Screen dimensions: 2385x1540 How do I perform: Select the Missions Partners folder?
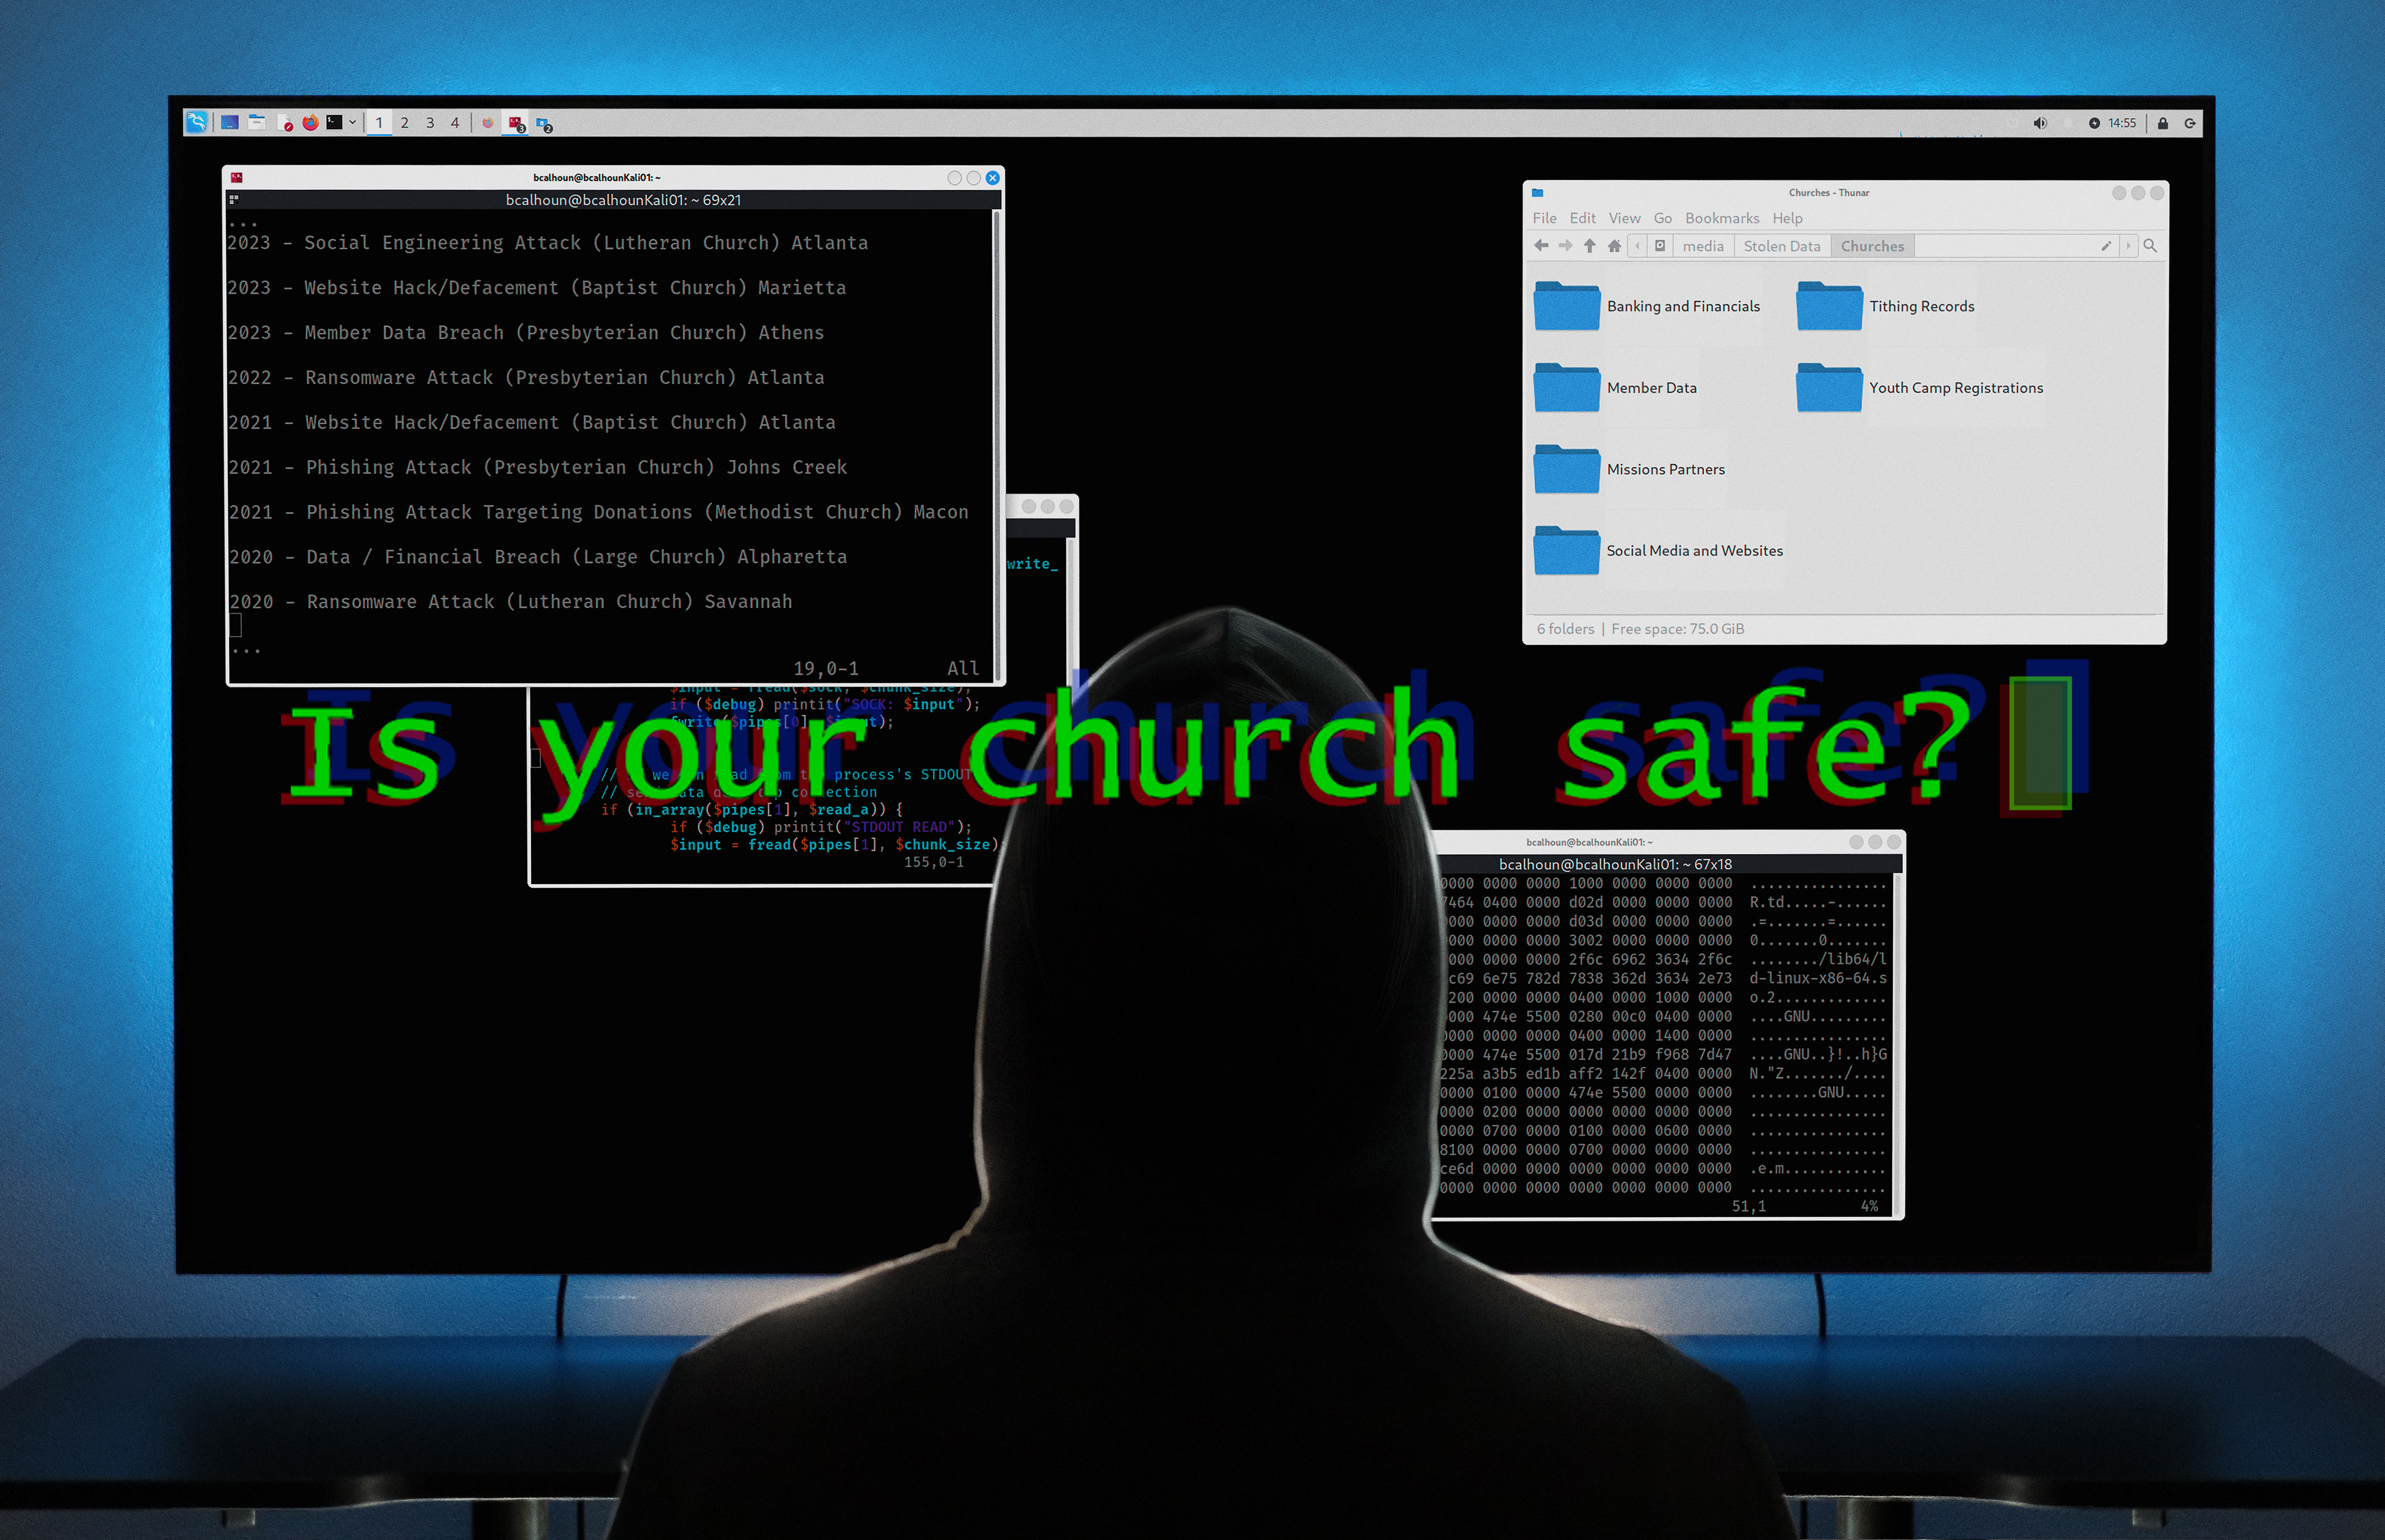click(x=1630, y=470)
